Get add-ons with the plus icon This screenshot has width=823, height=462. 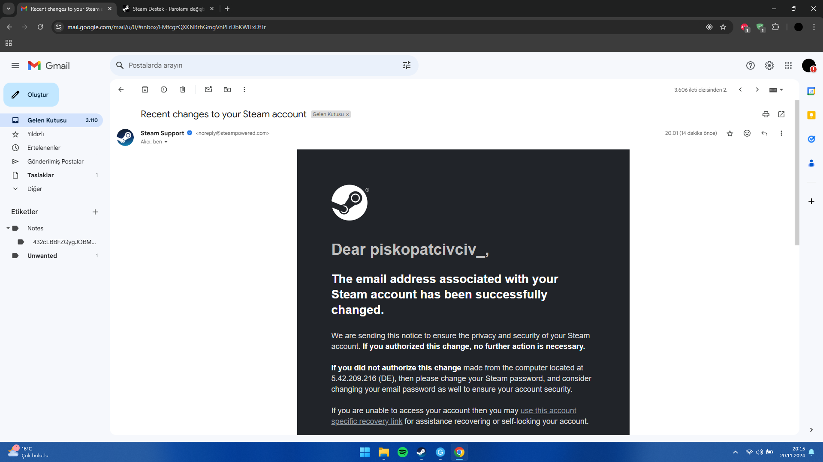pyautogui.click(x=811, y=201)
